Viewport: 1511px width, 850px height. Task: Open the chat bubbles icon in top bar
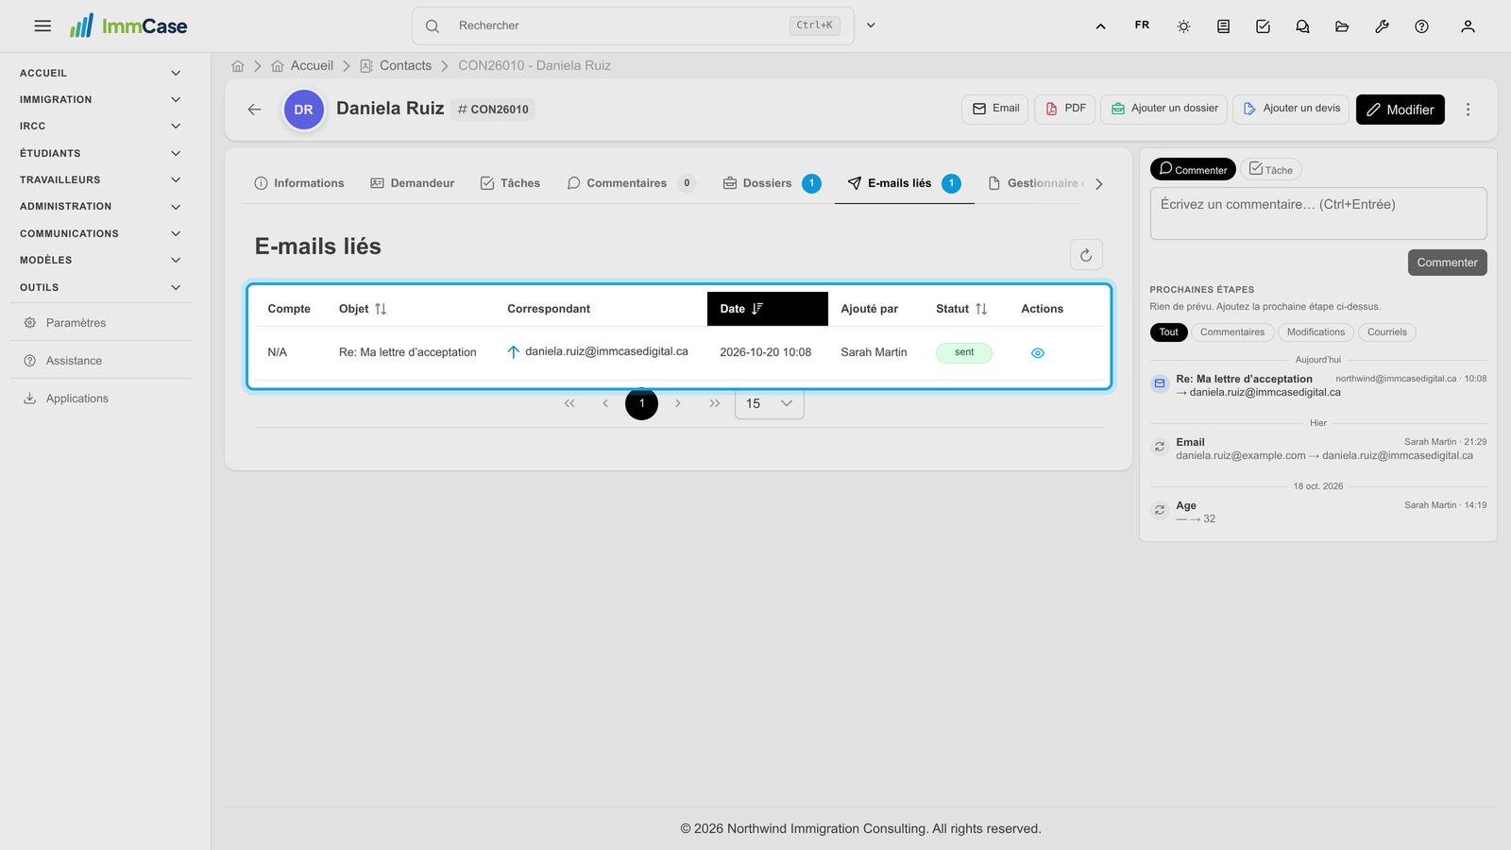coord(1302,26)
